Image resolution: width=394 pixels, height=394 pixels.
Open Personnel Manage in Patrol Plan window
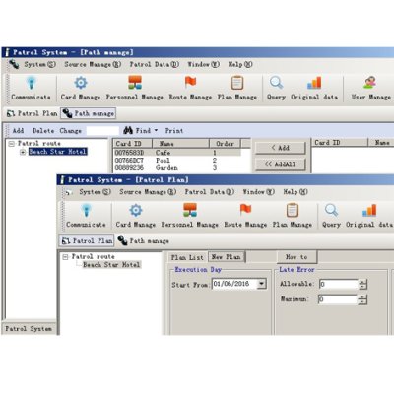pyautogui.click(x=190, y=215)
